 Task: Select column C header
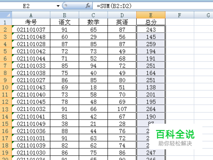[x=93, y=15]
